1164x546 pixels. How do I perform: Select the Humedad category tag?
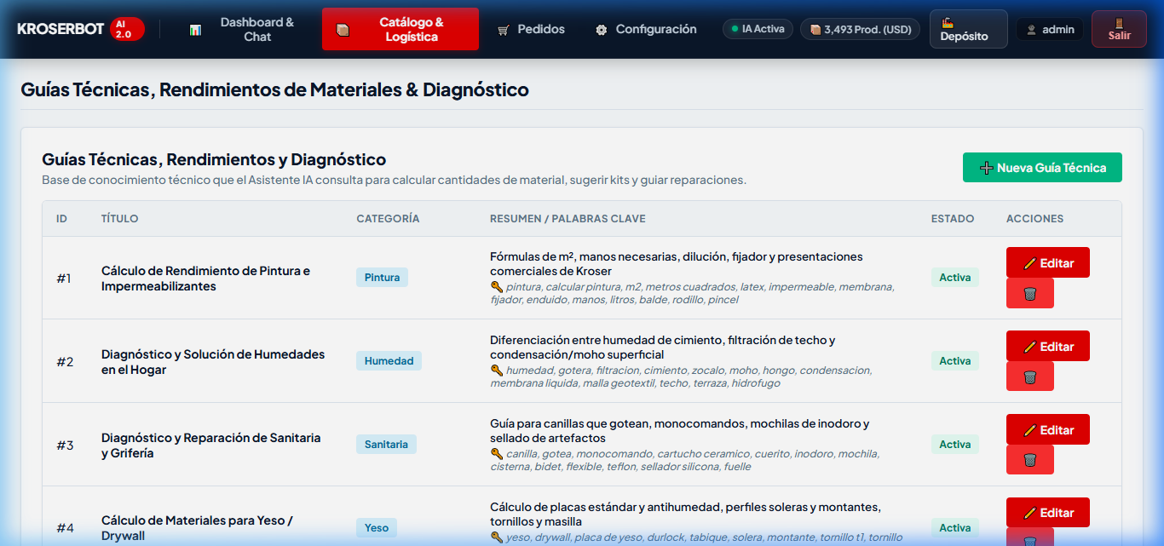tap(389, 360)
